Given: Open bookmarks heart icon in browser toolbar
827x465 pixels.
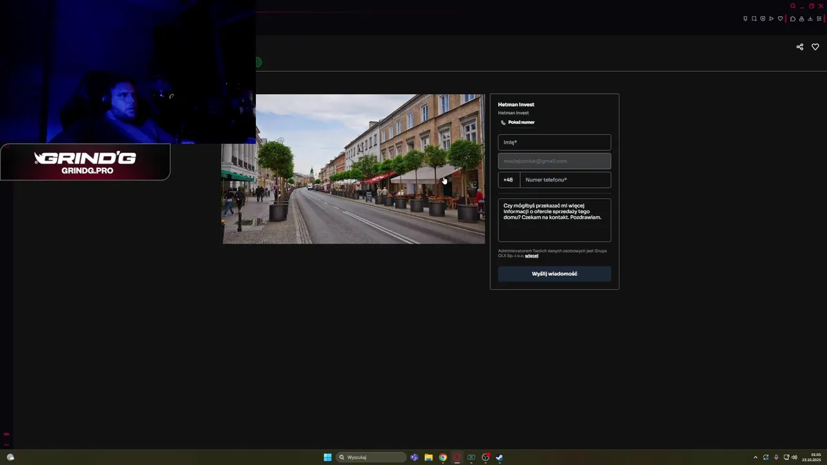Looking at the screenshot, I should pos(780,19).
